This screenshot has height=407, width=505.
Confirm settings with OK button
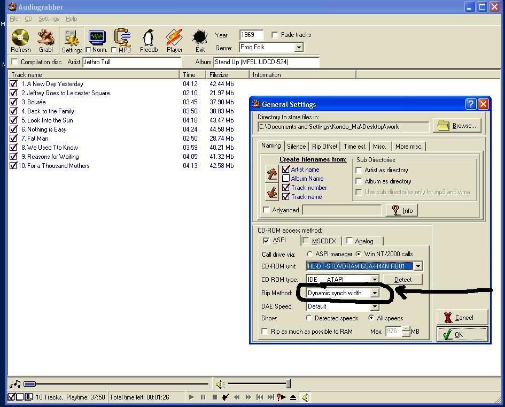(x=462, y=334)
